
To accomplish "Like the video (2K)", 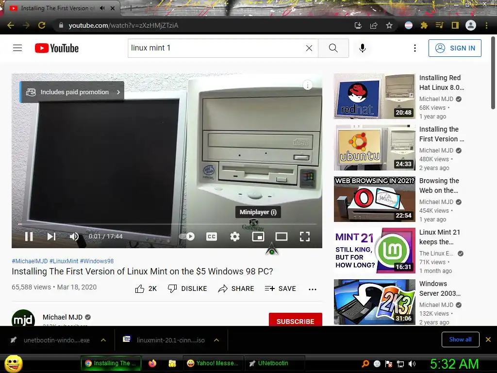I will point(146,288).
